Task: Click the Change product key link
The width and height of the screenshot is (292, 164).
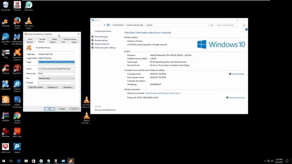Action: (x=236, y=97)
